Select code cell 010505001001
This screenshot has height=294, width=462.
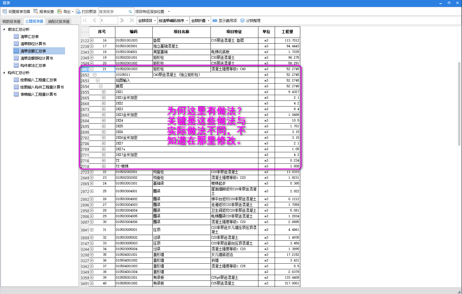tap(134, 277)
